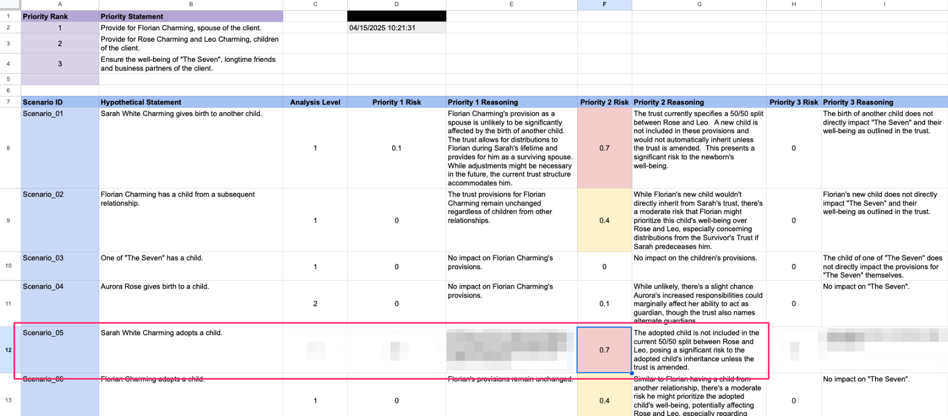Select Priority 2 Risk 0.1 for Scenario_04
The width and height of the screenshot is (948, 416).
(605, 303)
